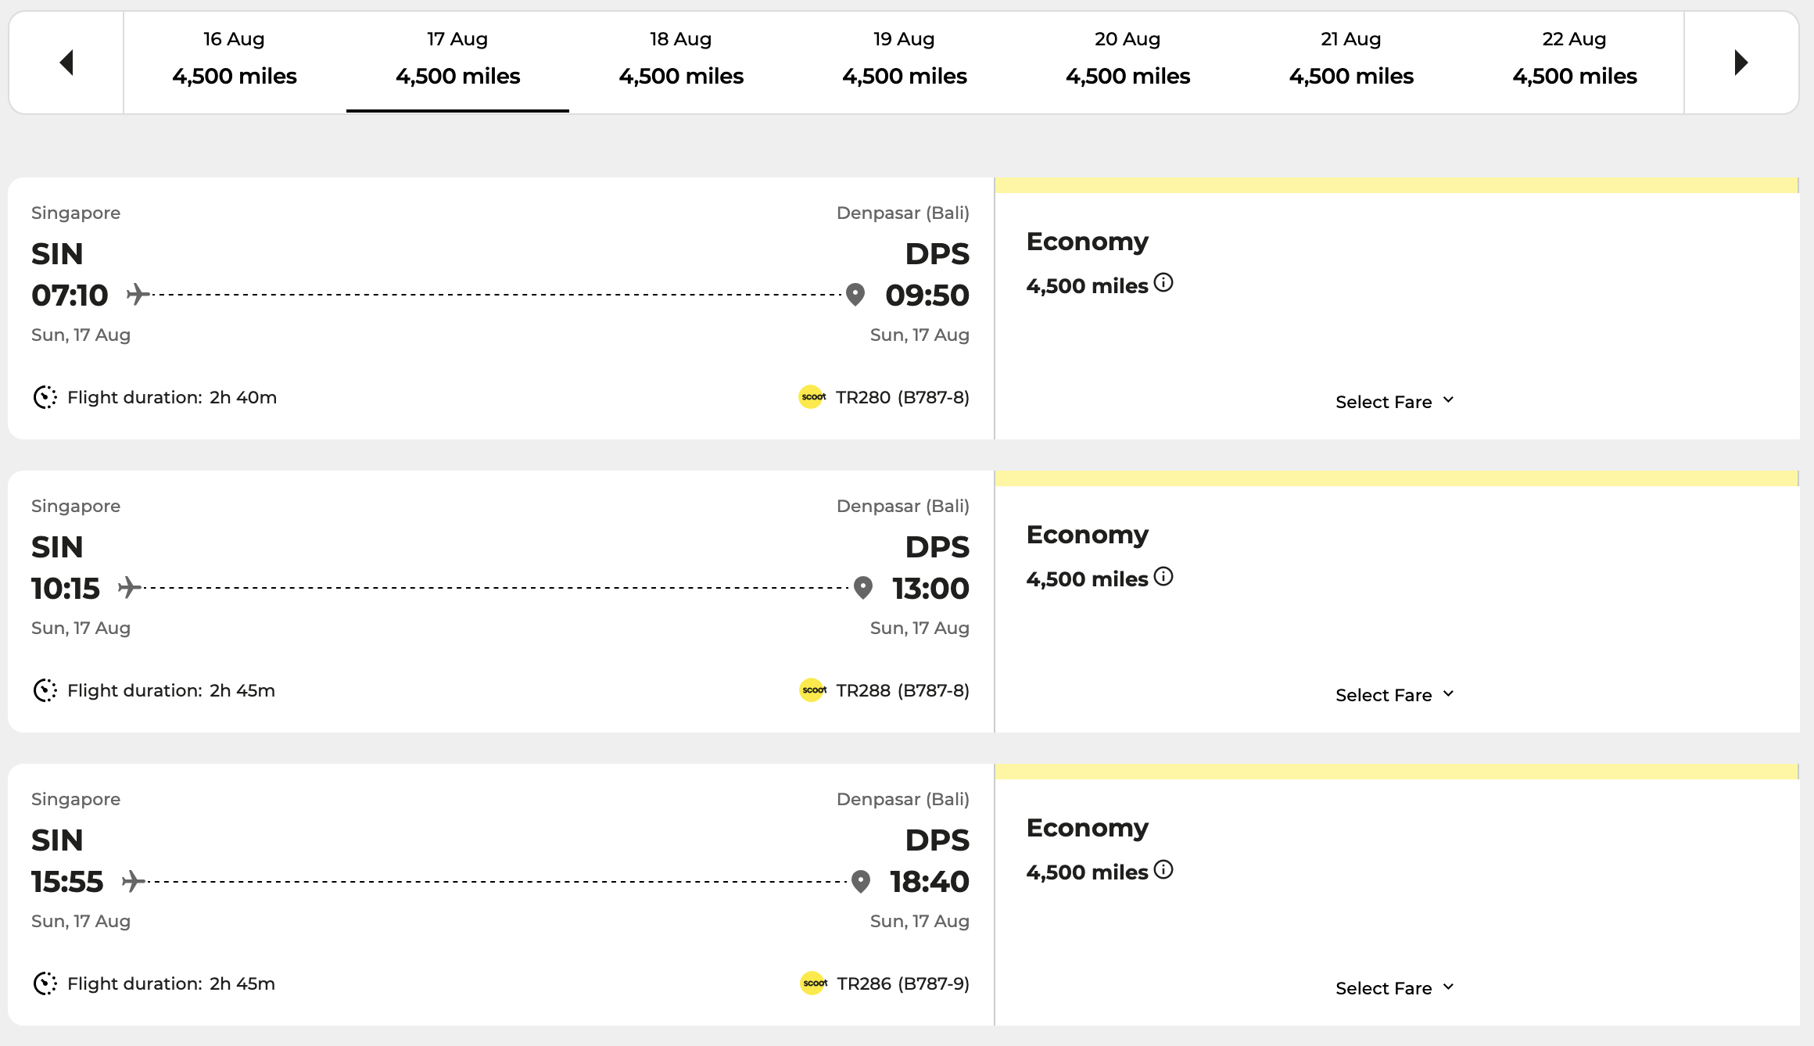Image resolution: width=1814 pixels, height=1046 pixels.
Task: Expand Select Fare for the 10:15 flight
Action: click(x=1394, y=695)
